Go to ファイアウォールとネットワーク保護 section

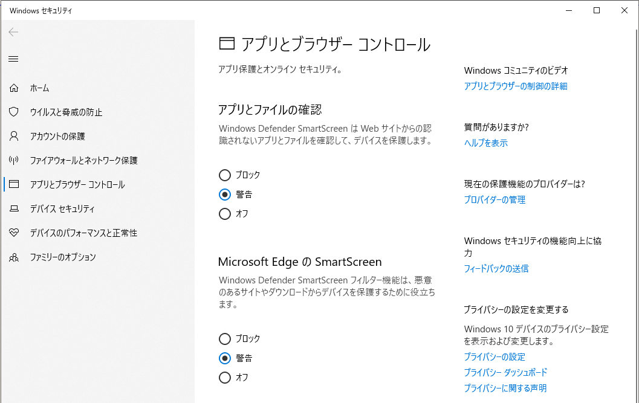click(x=83, y=161)
